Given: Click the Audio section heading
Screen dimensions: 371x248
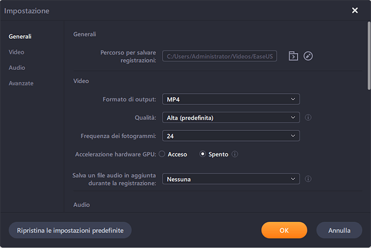Looking at the screenshot, I should 82,205.
